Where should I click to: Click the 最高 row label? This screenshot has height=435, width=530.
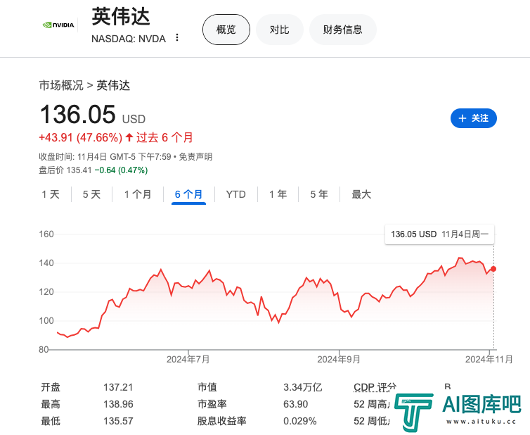point(51,404)
